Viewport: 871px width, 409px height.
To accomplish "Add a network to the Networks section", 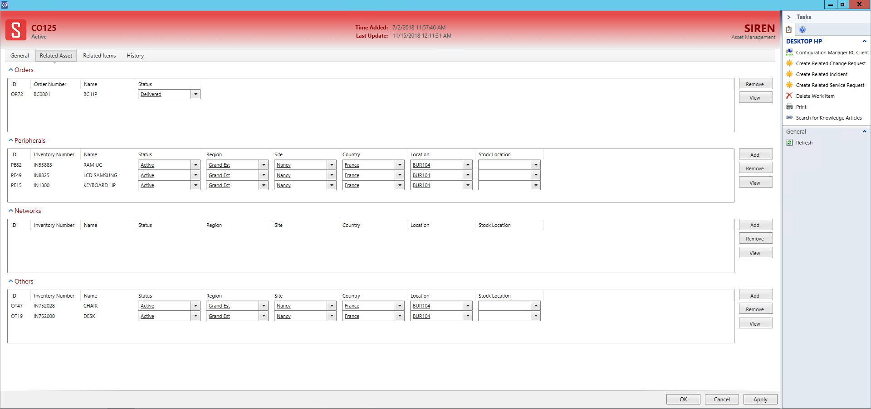I will (x=755, y=225).
